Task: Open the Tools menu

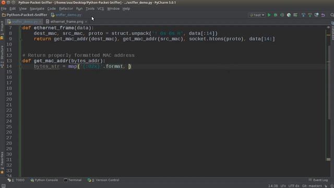Action: click(90, 9)
